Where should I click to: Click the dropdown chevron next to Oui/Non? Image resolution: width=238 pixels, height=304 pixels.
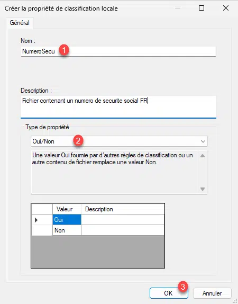pos(203,141)
